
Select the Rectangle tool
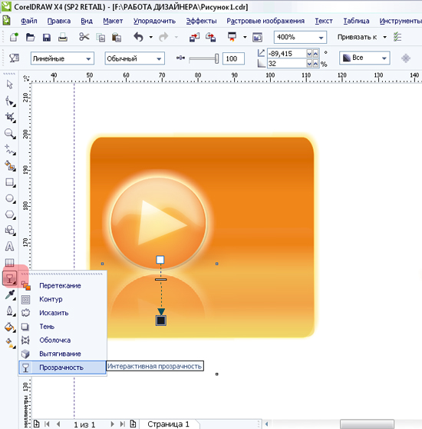pos(10,182)
